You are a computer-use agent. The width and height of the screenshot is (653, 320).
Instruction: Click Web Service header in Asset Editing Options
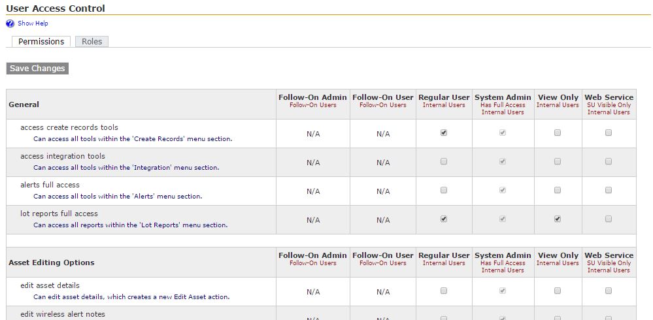(x=609, y=262)
